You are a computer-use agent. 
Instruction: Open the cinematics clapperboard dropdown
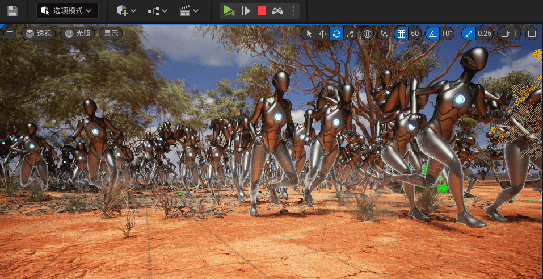[x=188, y=11]
